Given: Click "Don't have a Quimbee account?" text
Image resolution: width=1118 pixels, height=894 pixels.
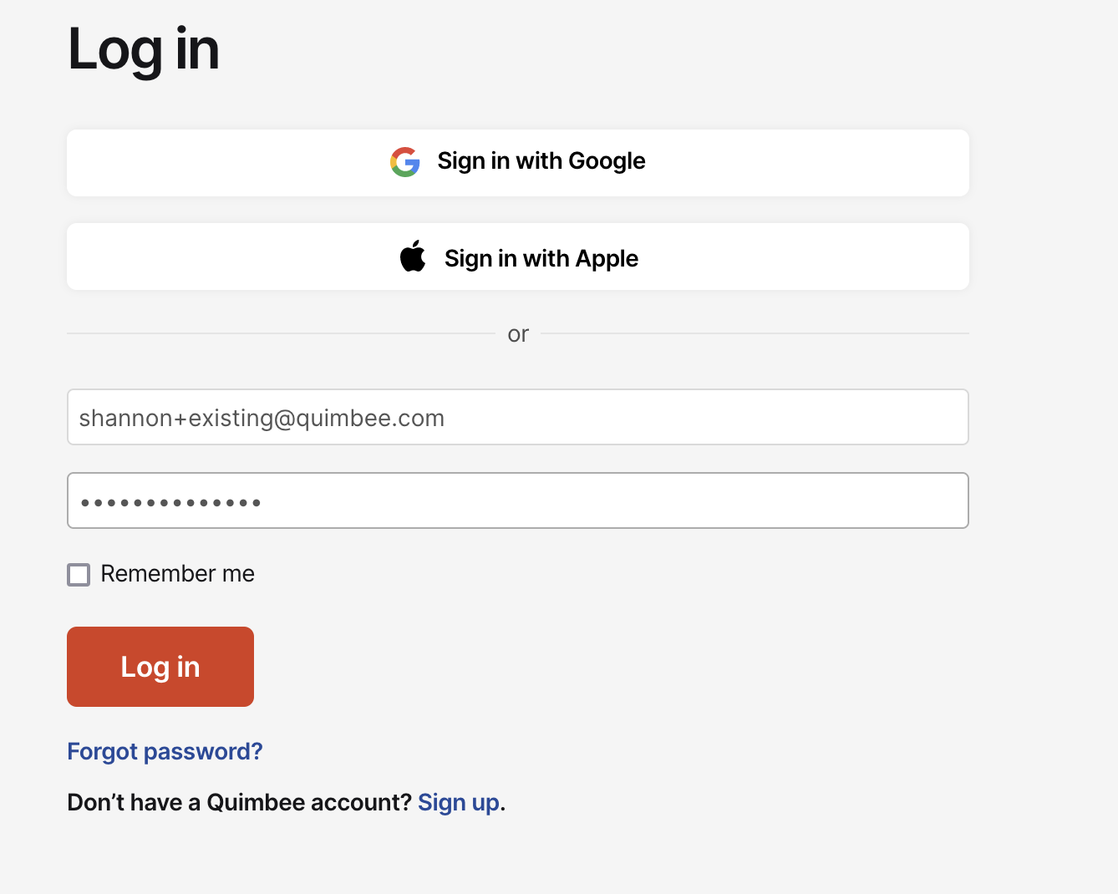Looking at the screenshot, I should pos(240,802).
